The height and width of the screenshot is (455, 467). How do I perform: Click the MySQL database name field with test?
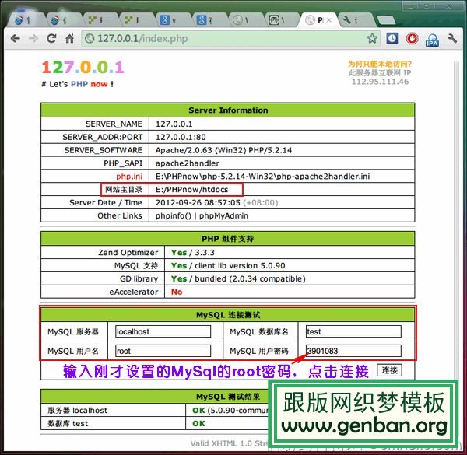[353, 331]
